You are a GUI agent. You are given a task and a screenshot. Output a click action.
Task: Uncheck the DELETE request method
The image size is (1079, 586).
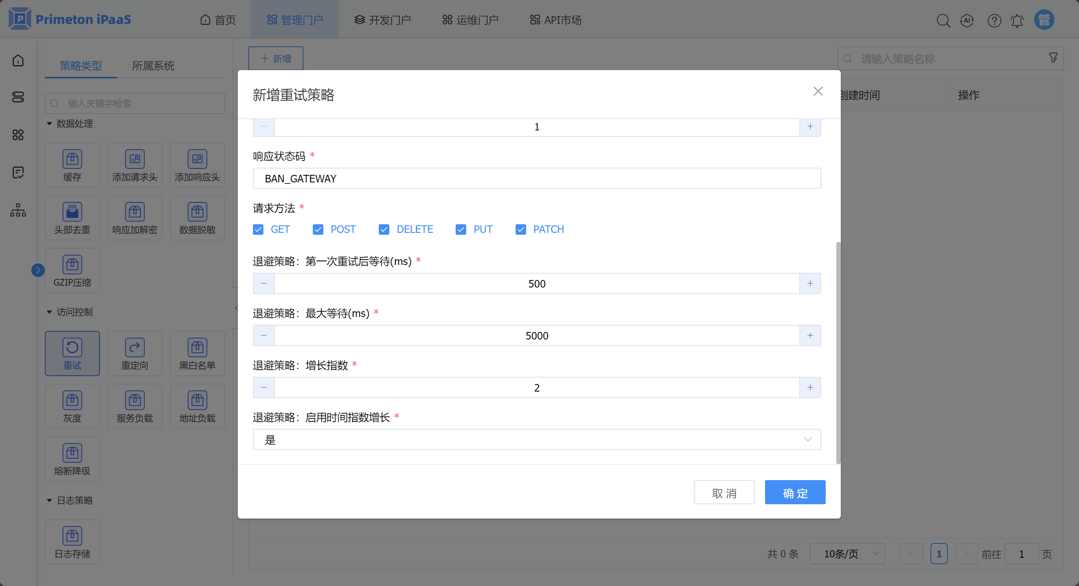pyautogui.click(x=384, y=229)
